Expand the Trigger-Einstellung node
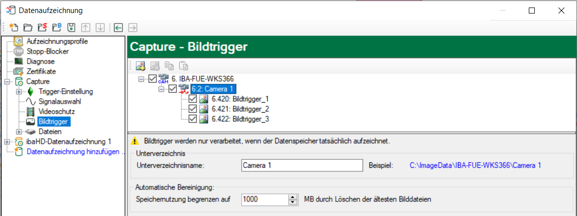This screenshot has width=577, height=216. coord(19,92)
